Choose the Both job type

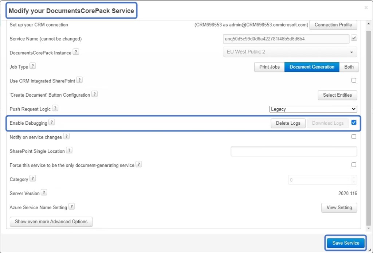tap(349, 67)
